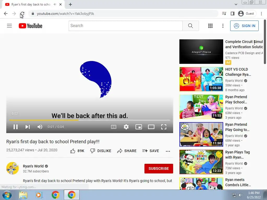Open player settings gear

tap(126, 127)
